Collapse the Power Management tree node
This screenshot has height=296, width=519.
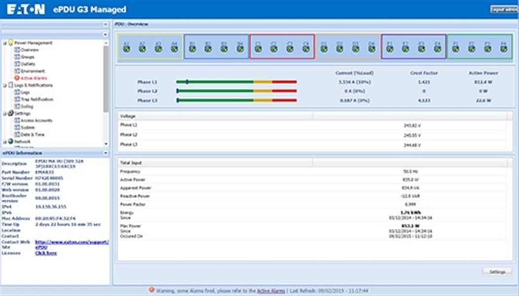coord(4,43)
